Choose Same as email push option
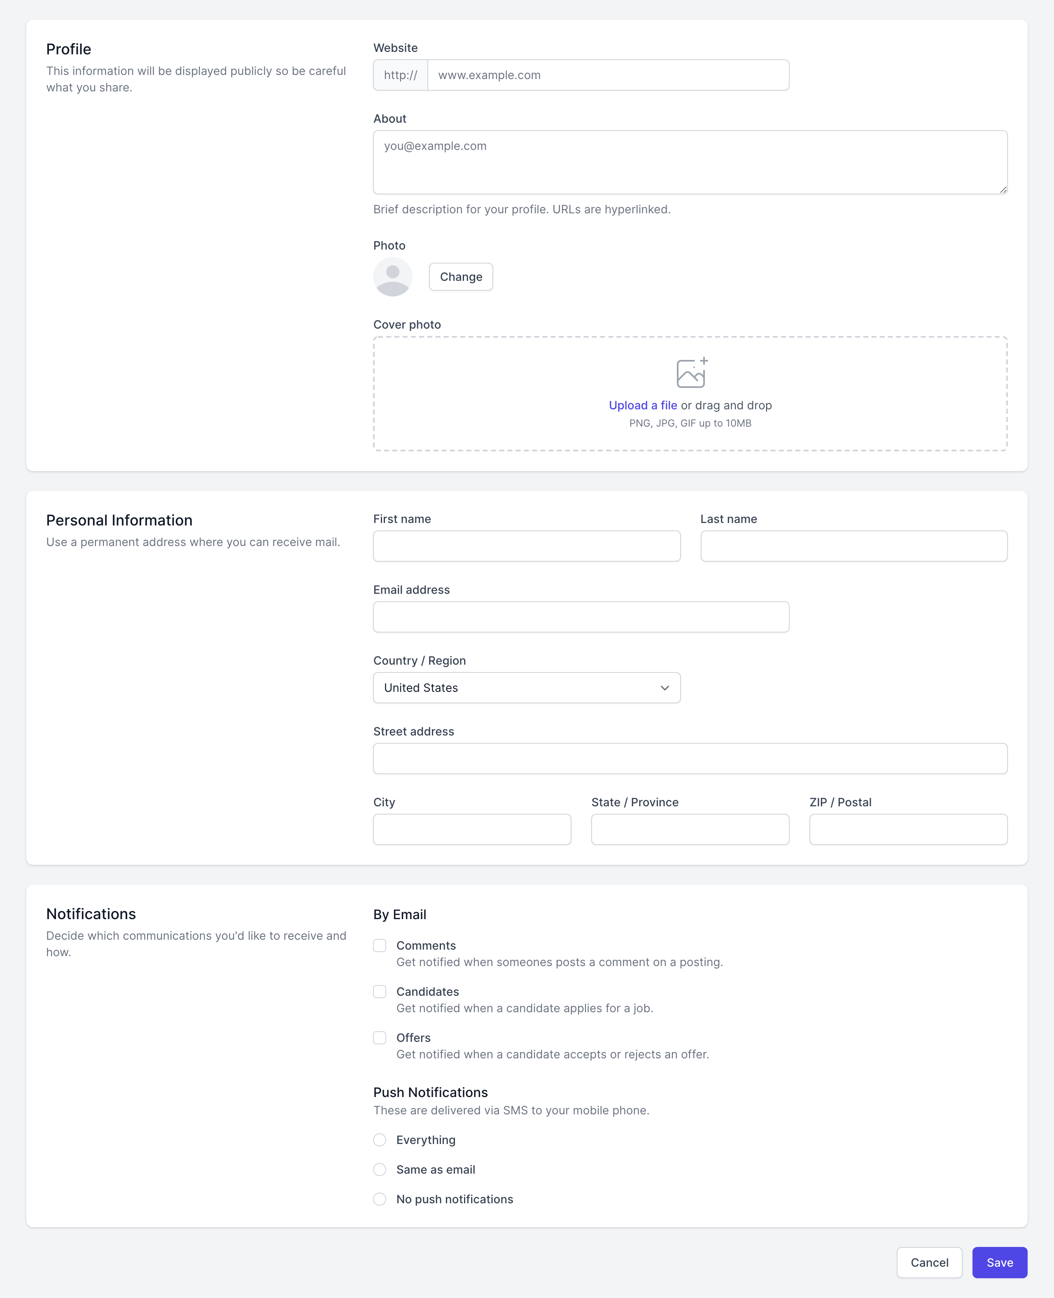This screenshot has width=1054, height=1298. coord(380,1169)
